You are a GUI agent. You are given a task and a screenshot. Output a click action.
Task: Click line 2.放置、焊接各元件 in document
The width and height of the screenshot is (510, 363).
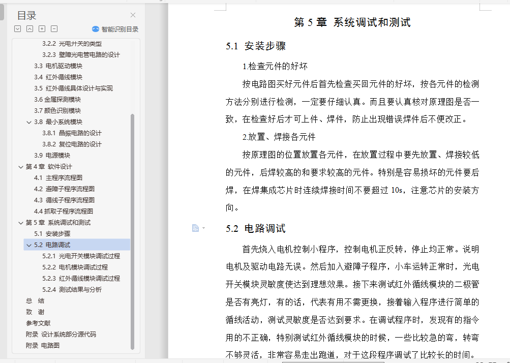(279, 137)
